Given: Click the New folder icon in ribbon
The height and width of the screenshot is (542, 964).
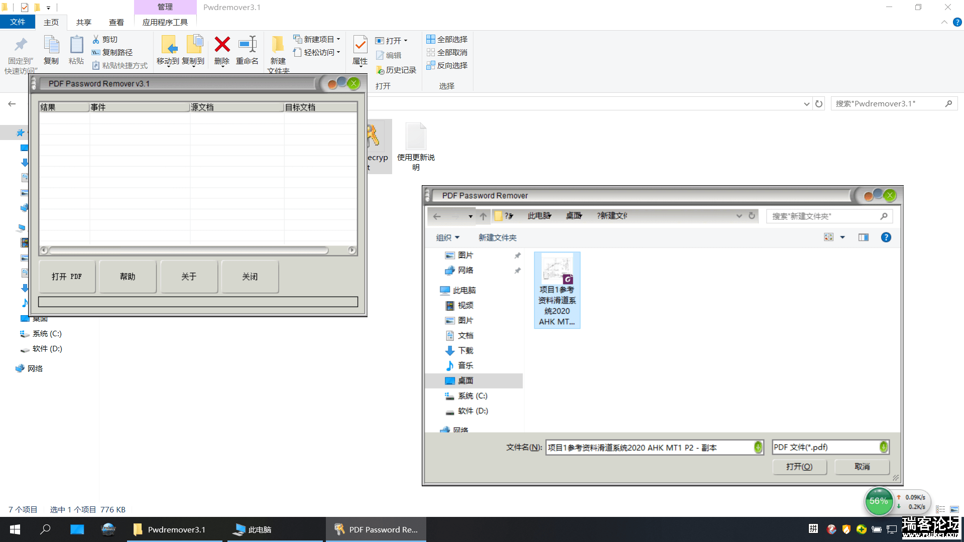Looking at the screenshot, I should coord(278,45).
